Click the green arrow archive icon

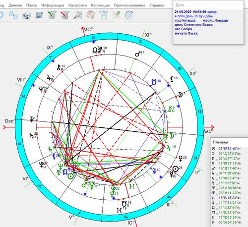coord(52,15)
